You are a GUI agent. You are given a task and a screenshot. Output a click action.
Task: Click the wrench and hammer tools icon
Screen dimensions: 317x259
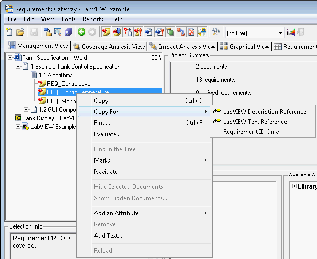(x=215, y=32)
